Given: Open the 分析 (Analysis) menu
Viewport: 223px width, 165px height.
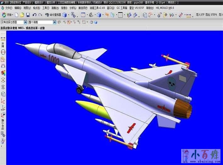Looking at the screenshot, I should 73,8.
